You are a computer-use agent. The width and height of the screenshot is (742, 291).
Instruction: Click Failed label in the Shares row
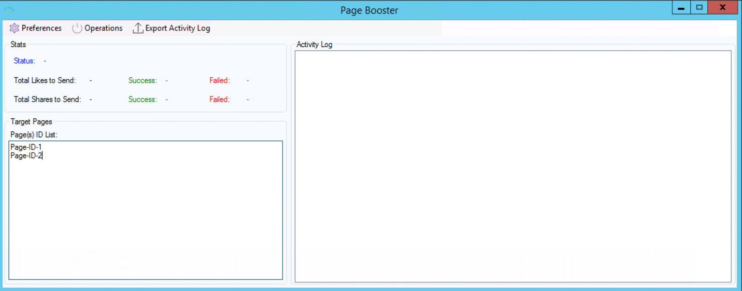tap(219, 99)
